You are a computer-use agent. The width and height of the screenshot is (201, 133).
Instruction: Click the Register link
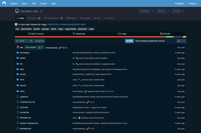click(179, 3)
